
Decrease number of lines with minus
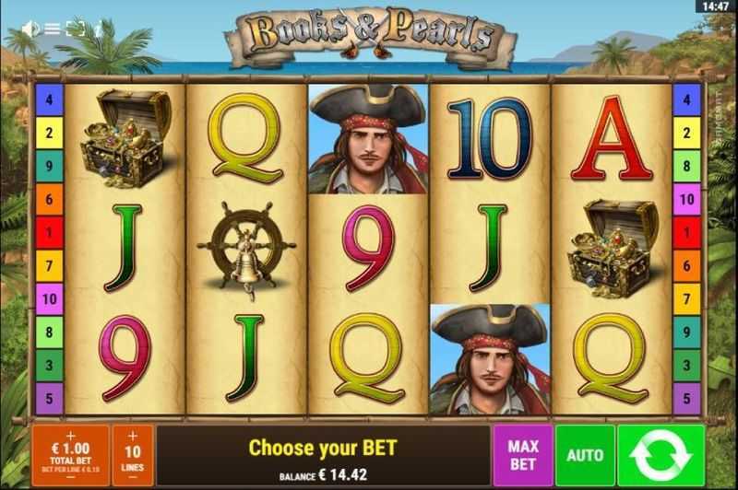(x=132, y=477)
